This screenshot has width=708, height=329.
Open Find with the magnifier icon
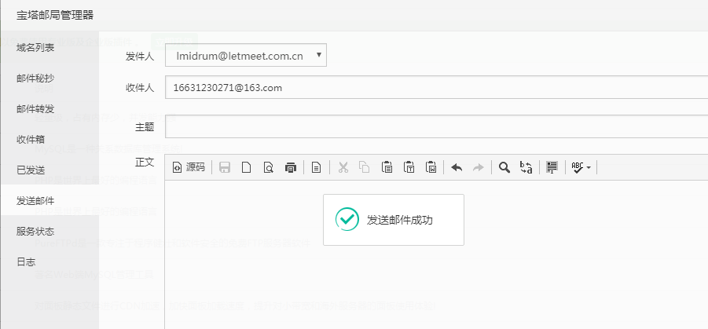504,167
